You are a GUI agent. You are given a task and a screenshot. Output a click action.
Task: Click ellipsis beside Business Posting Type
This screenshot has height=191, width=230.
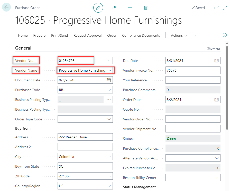tap(109, 100)
